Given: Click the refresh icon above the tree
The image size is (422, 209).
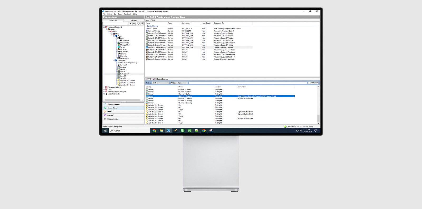Looking at the screenshot, I should 138,24.
